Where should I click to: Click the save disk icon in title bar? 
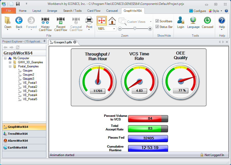pyautogui.click(x=18, y=4)
